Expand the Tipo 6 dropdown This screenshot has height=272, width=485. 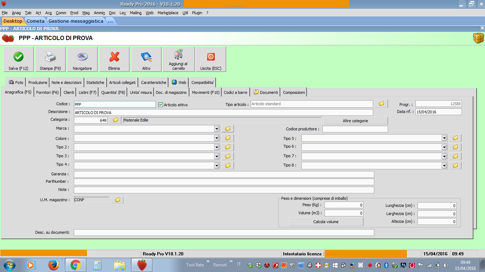coord(444,147)
